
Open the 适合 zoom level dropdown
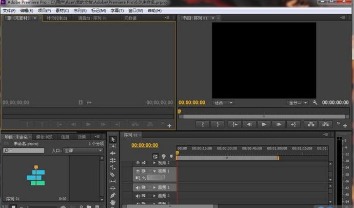tap(224, 103)
